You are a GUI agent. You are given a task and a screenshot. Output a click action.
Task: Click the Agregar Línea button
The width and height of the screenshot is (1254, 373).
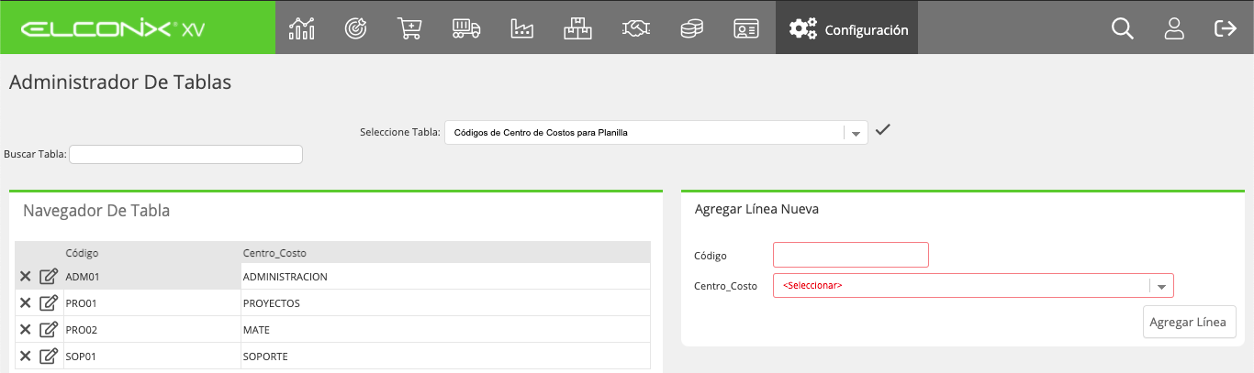(x=1190, y=323)
